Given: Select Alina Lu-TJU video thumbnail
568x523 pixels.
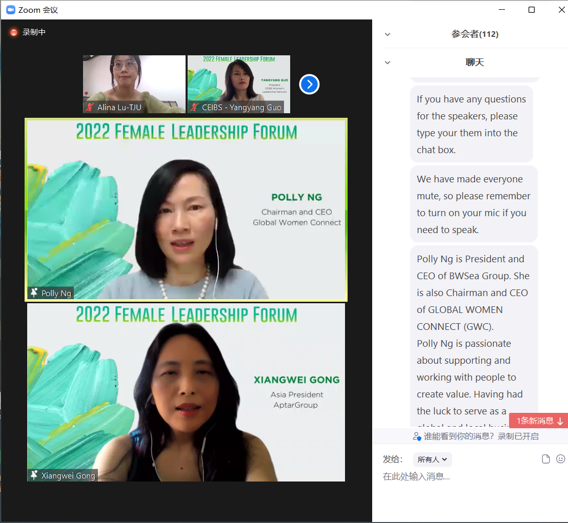Looking at the screenshot, I should tap(134, 84).
